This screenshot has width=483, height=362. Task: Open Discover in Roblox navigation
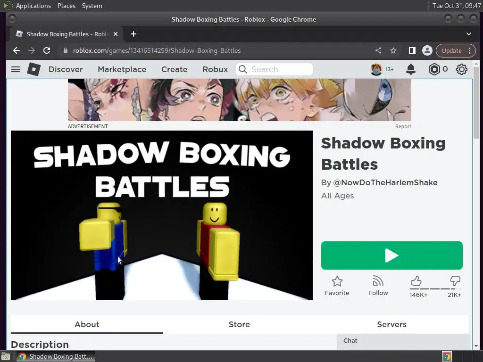pos(66,69)
